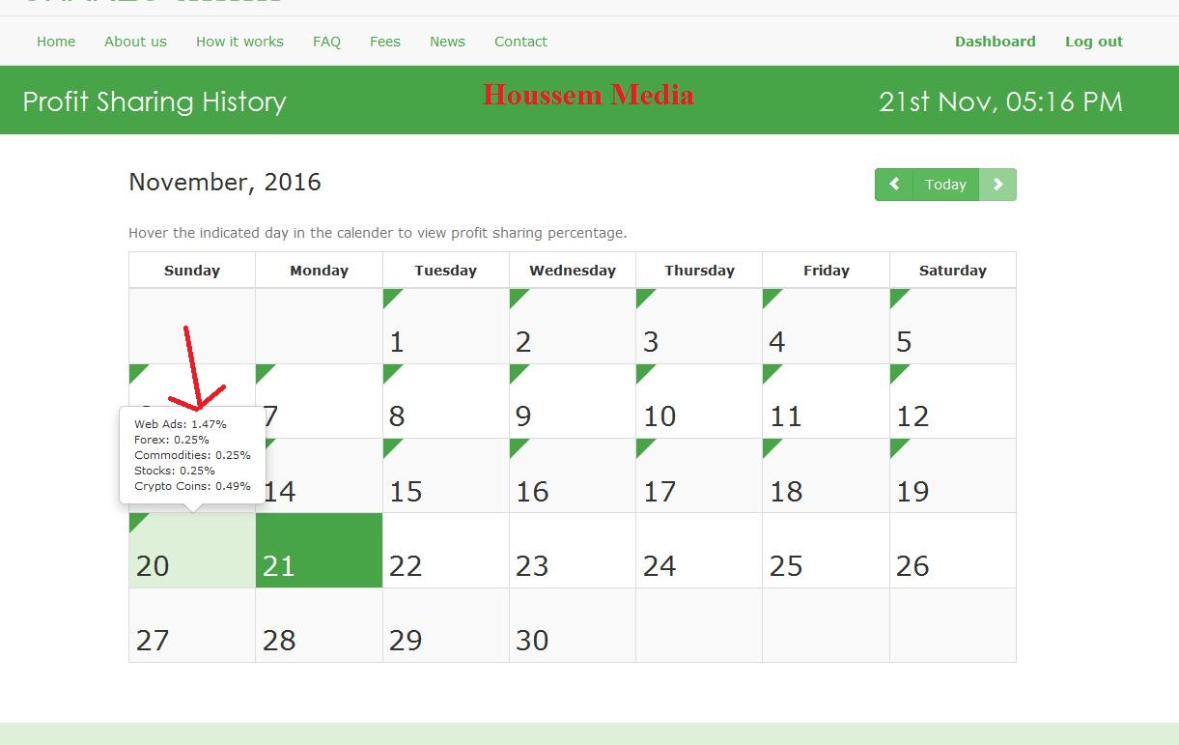Select day 1 in the calendar
This screenshot has height=745, width=1179.
point(446,327)
